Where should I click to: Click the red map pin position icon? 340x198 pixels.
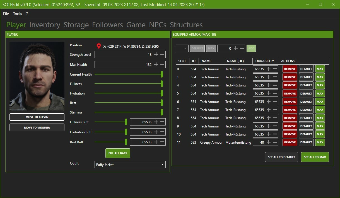pyautogui.click(x=98, y=46)
